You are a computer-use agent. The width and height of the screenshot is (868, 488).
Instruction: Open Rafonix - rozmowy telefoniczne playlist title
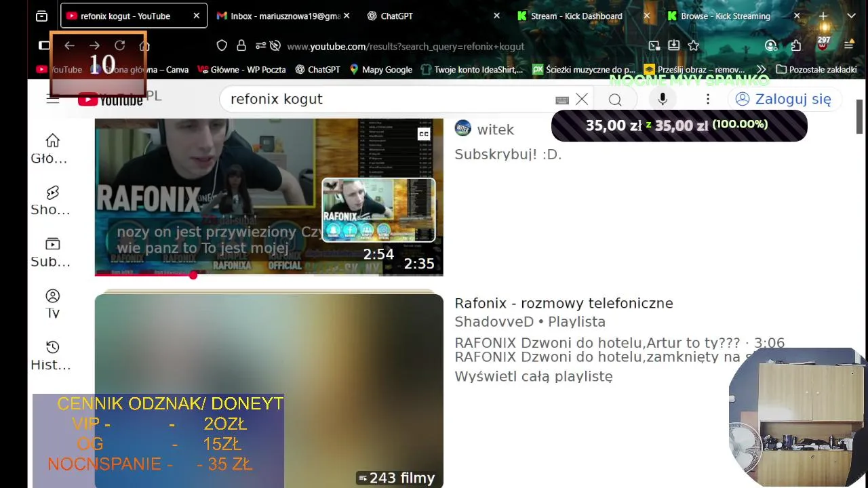[x=564, y=303]
